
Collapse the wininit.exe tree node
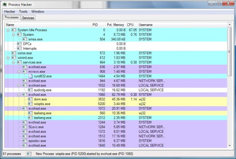8,58
